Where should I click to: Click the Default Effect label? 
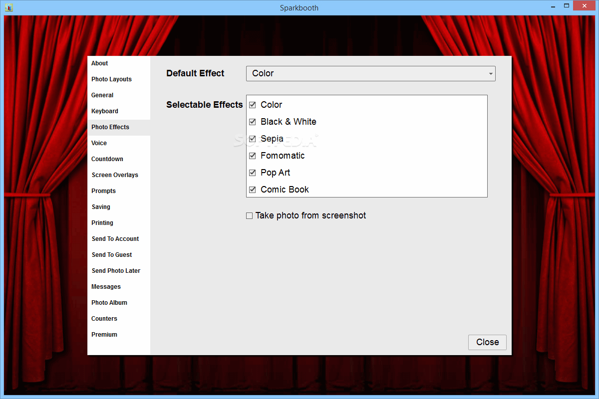195,73
